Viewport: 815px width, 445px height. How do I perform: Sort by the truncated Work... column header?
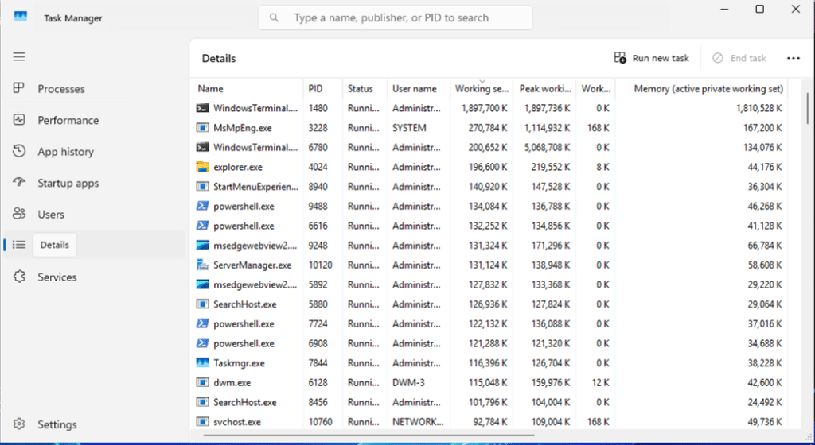coord(595,89)
